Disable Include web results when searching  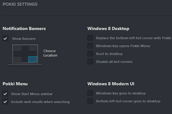click(x=5, y=102)
